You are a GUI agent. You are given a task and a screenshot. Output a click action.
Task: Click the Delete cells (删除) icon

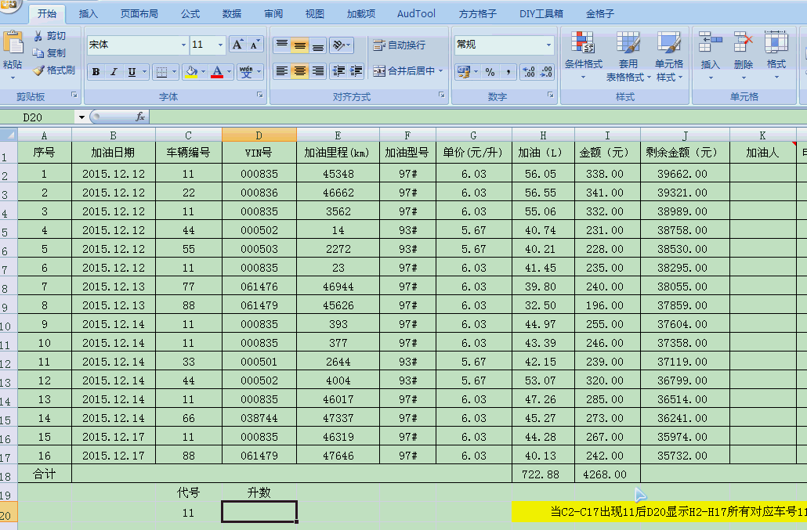click(x=743, y=43)
